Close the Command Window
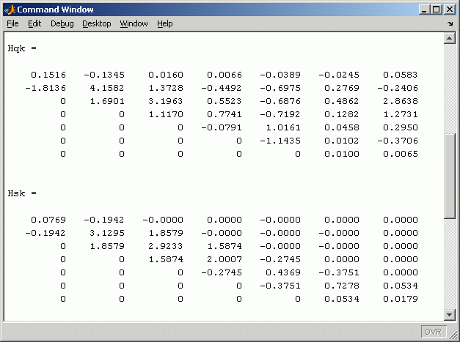 coord(450,9)
